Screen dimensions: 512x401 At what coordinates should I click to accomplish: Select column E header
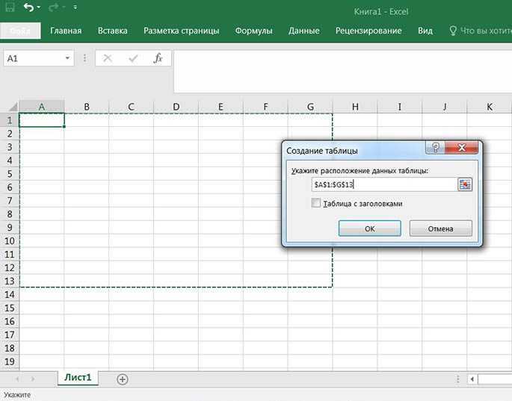click(x=220, y=107)
